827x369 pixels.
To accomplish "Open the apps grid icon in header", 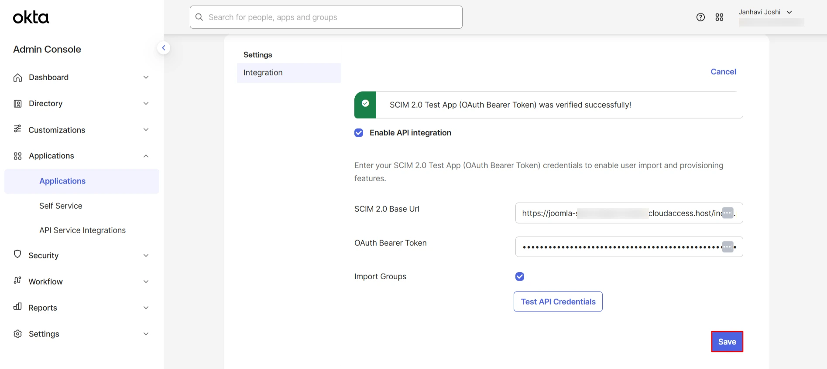I will click(720, 17).
